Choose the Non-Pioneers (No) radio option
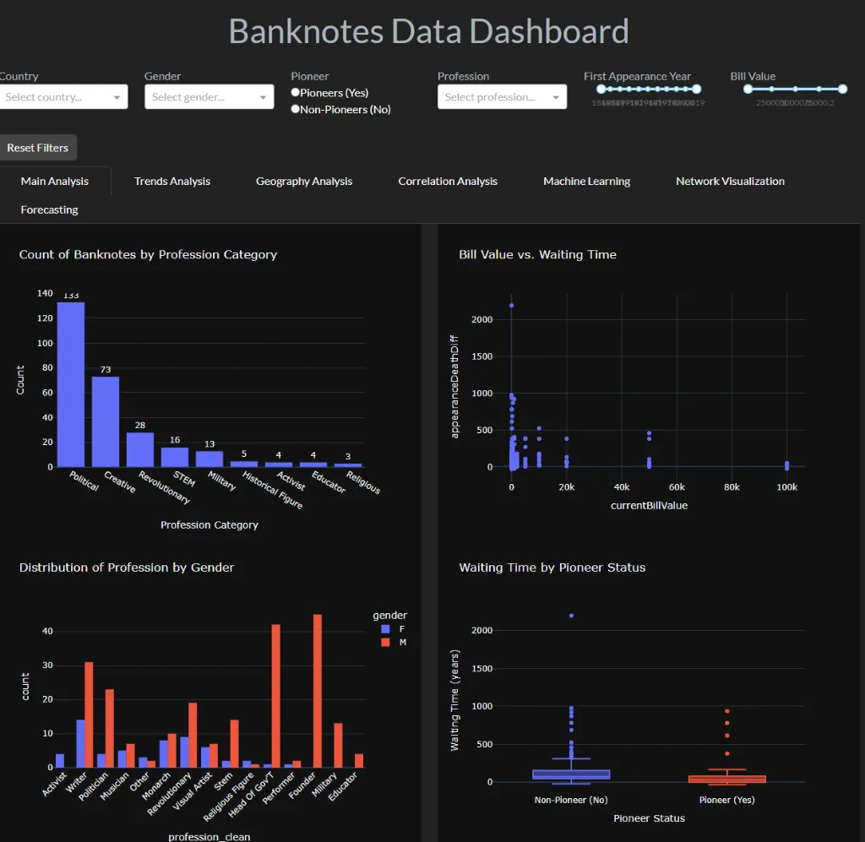The height and width of the screenshot is (842, 865). 296,109
